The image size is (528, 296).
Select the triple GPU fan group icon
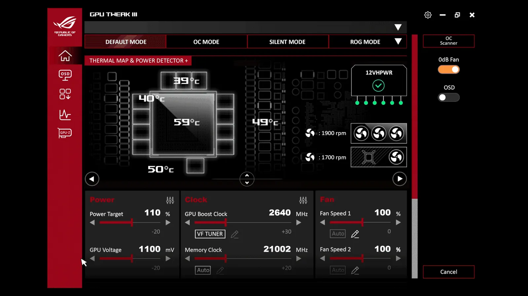pos(379,133)
